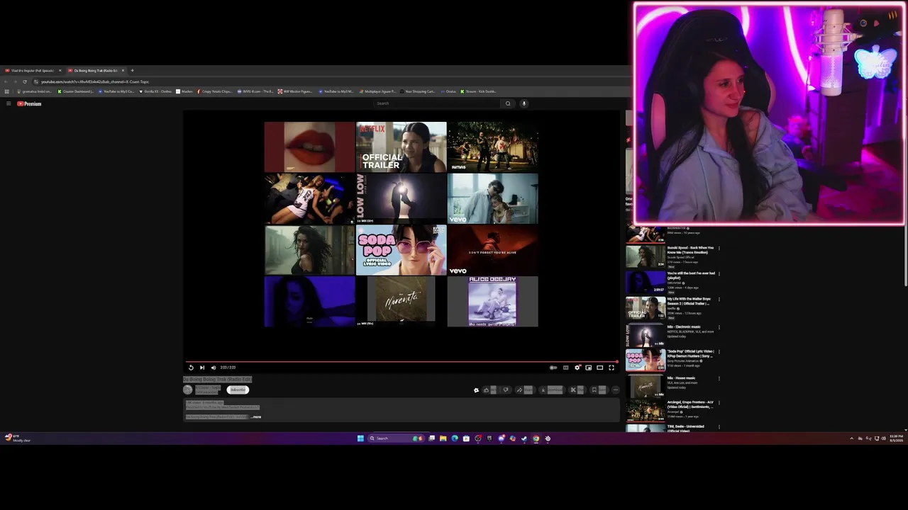
Task: Select the Da Boing Boing Trak tab
Action: coord(96,70)
